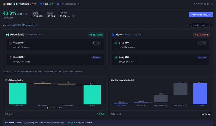Click 'at 8.2% after impact' text

(22, 62)
